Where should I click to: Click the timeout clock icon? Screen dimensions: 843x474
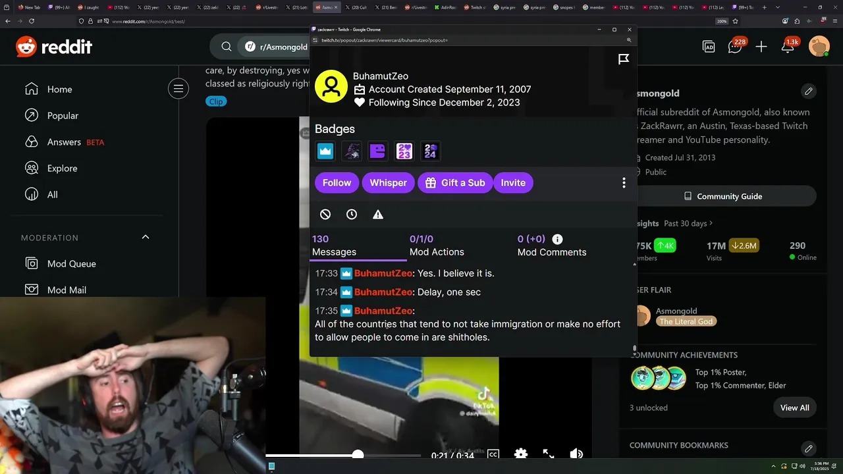pos(352,215)
